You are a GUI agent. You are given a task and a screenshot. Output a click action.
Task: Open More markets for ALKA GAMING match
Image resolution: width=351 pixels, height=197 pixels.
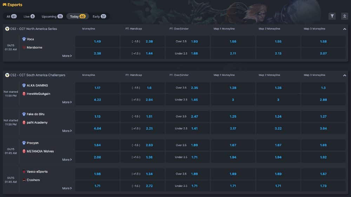(67, 102)
